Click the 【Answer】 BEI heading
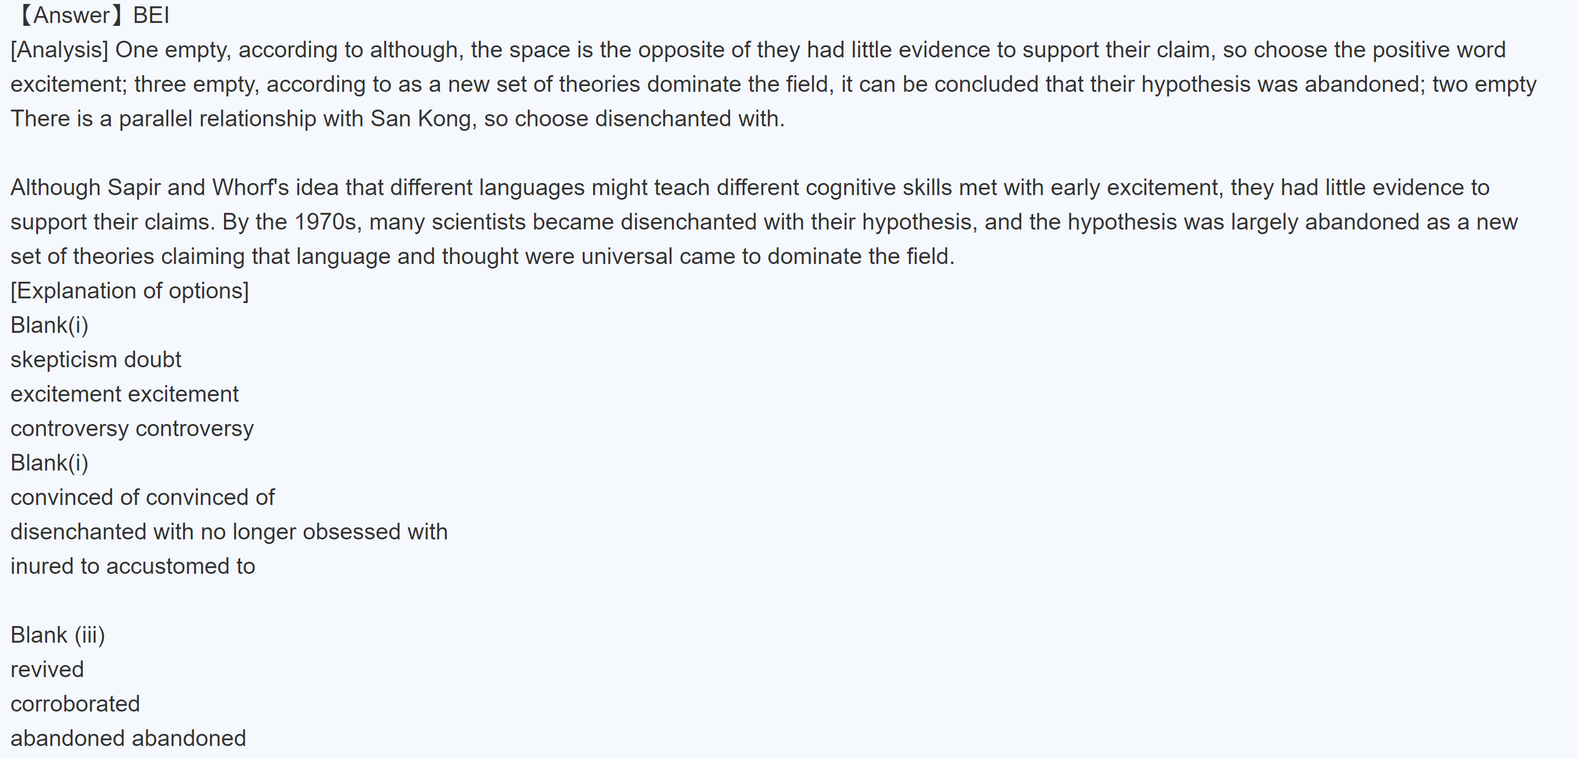 click(92, 15)
